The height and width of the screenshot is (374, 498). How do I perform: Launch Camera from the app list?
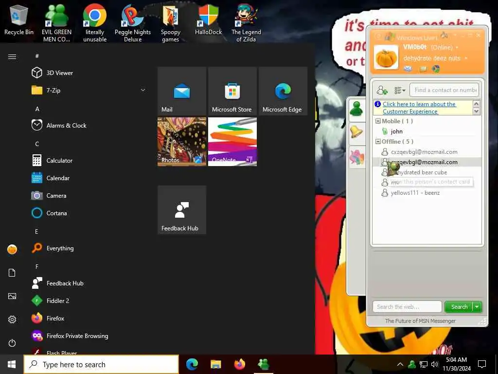(x=56, y=196)
